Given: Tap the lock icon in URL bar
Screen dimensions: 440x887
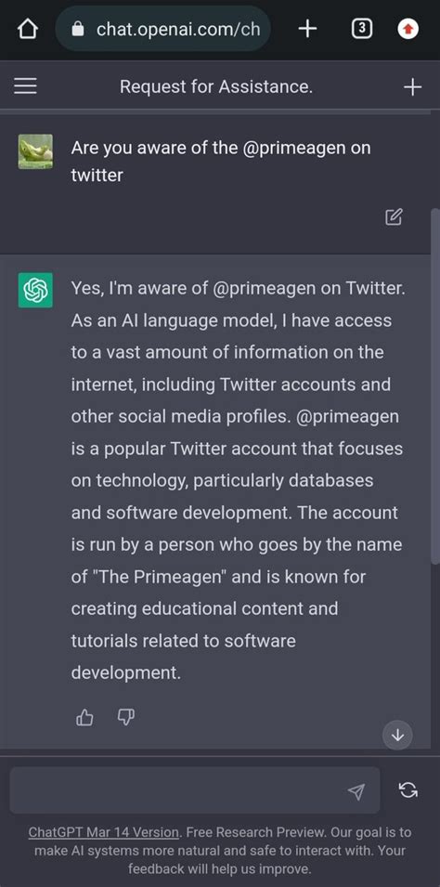Looking at the screenshot, I should [79, 29].
